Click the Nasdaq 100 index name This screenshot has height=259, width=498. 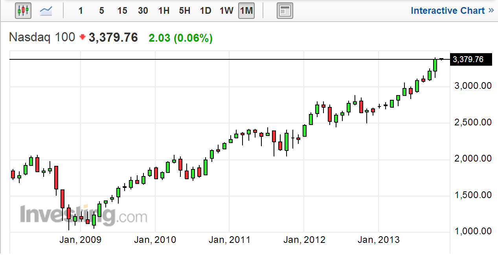pyautogui.click(x=42, y=37)
